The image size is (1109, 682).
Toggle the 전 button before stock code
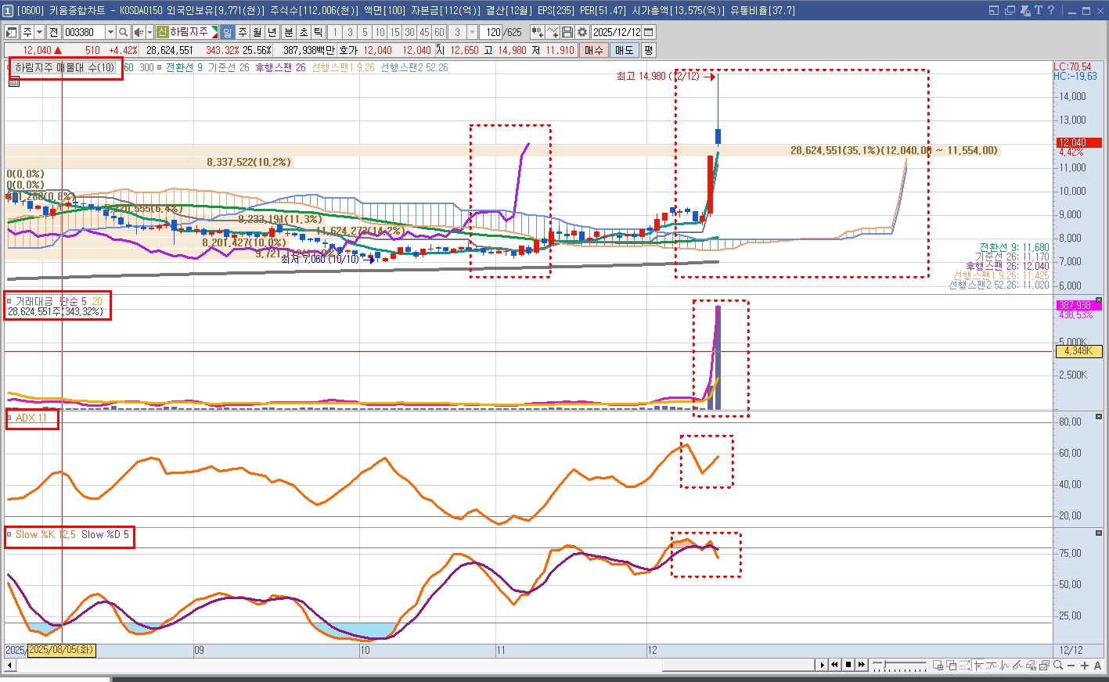click(53, 32)
